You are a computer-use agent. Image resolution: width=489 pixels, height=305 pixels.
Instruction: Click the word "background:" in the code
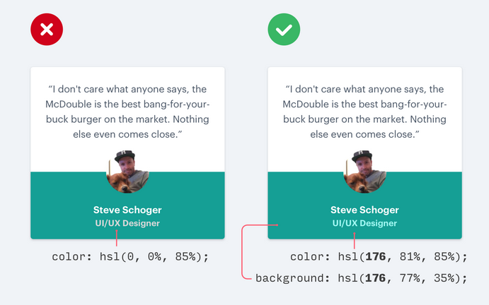click(290, 277)
